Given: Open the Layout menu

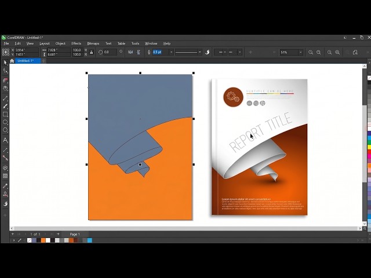Looking at the screenshot, I should 45,43.
